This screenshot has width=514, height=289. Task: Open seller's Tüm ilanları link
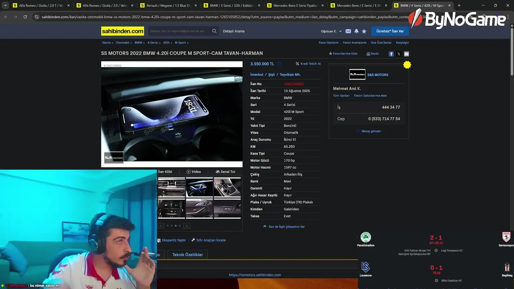pyautogui.click(x=341, y=96)
